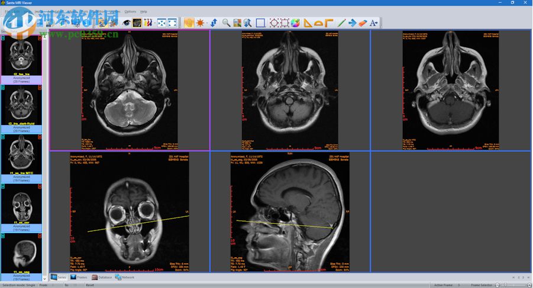
Task: Select the sun brightness/contrast tool
Action: click(x=201, y=23)
